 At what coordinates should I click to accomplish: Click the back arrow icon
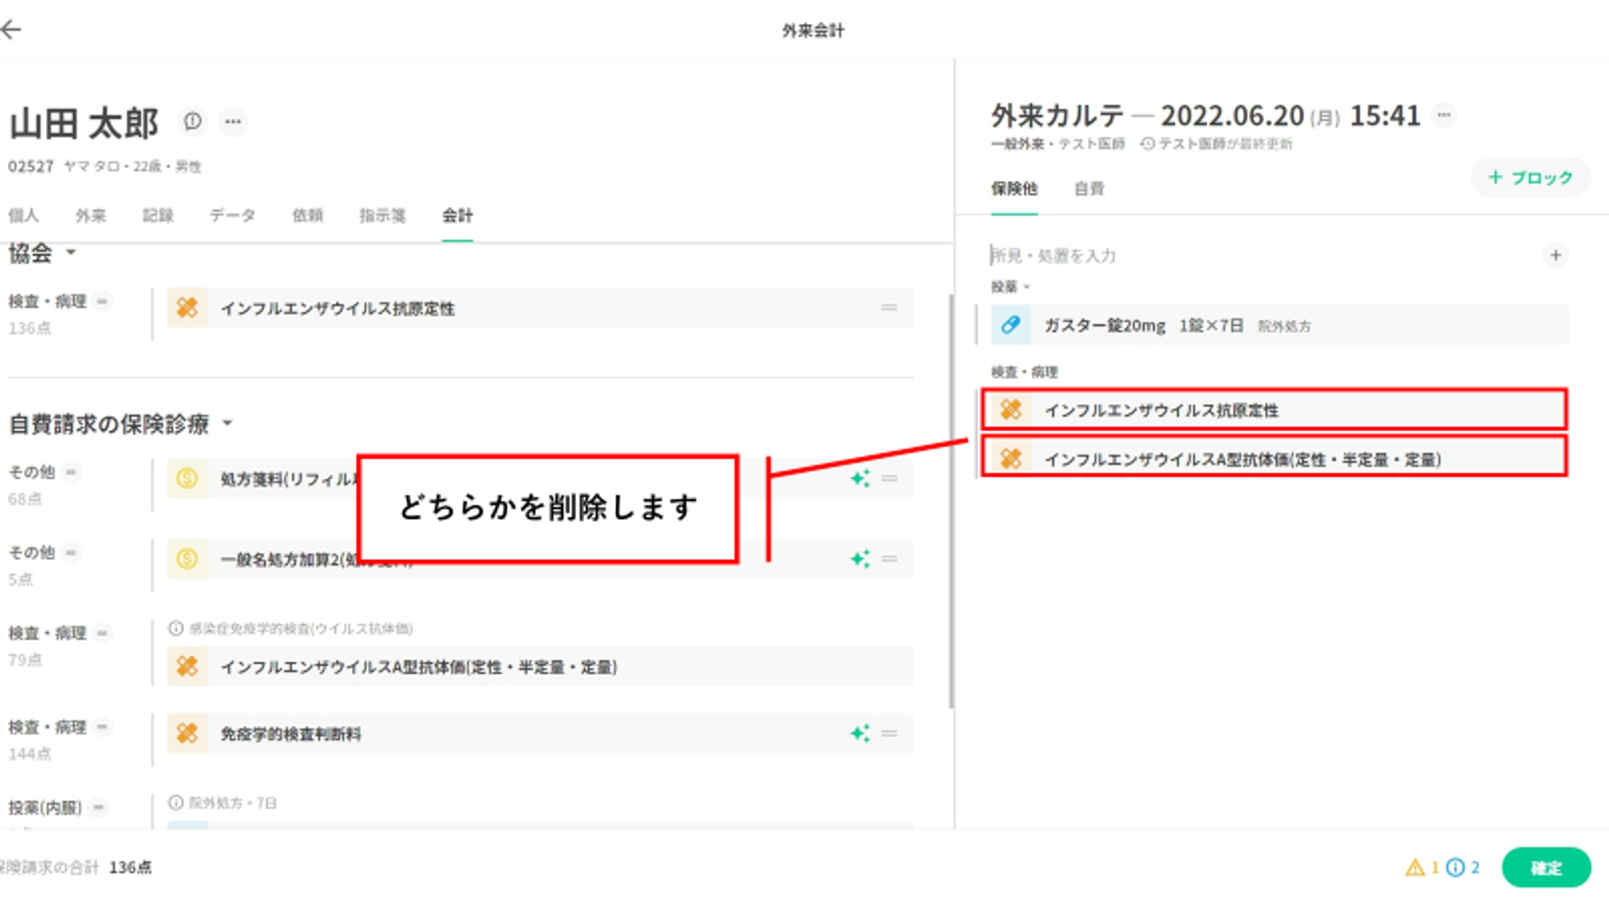[11, 30]
